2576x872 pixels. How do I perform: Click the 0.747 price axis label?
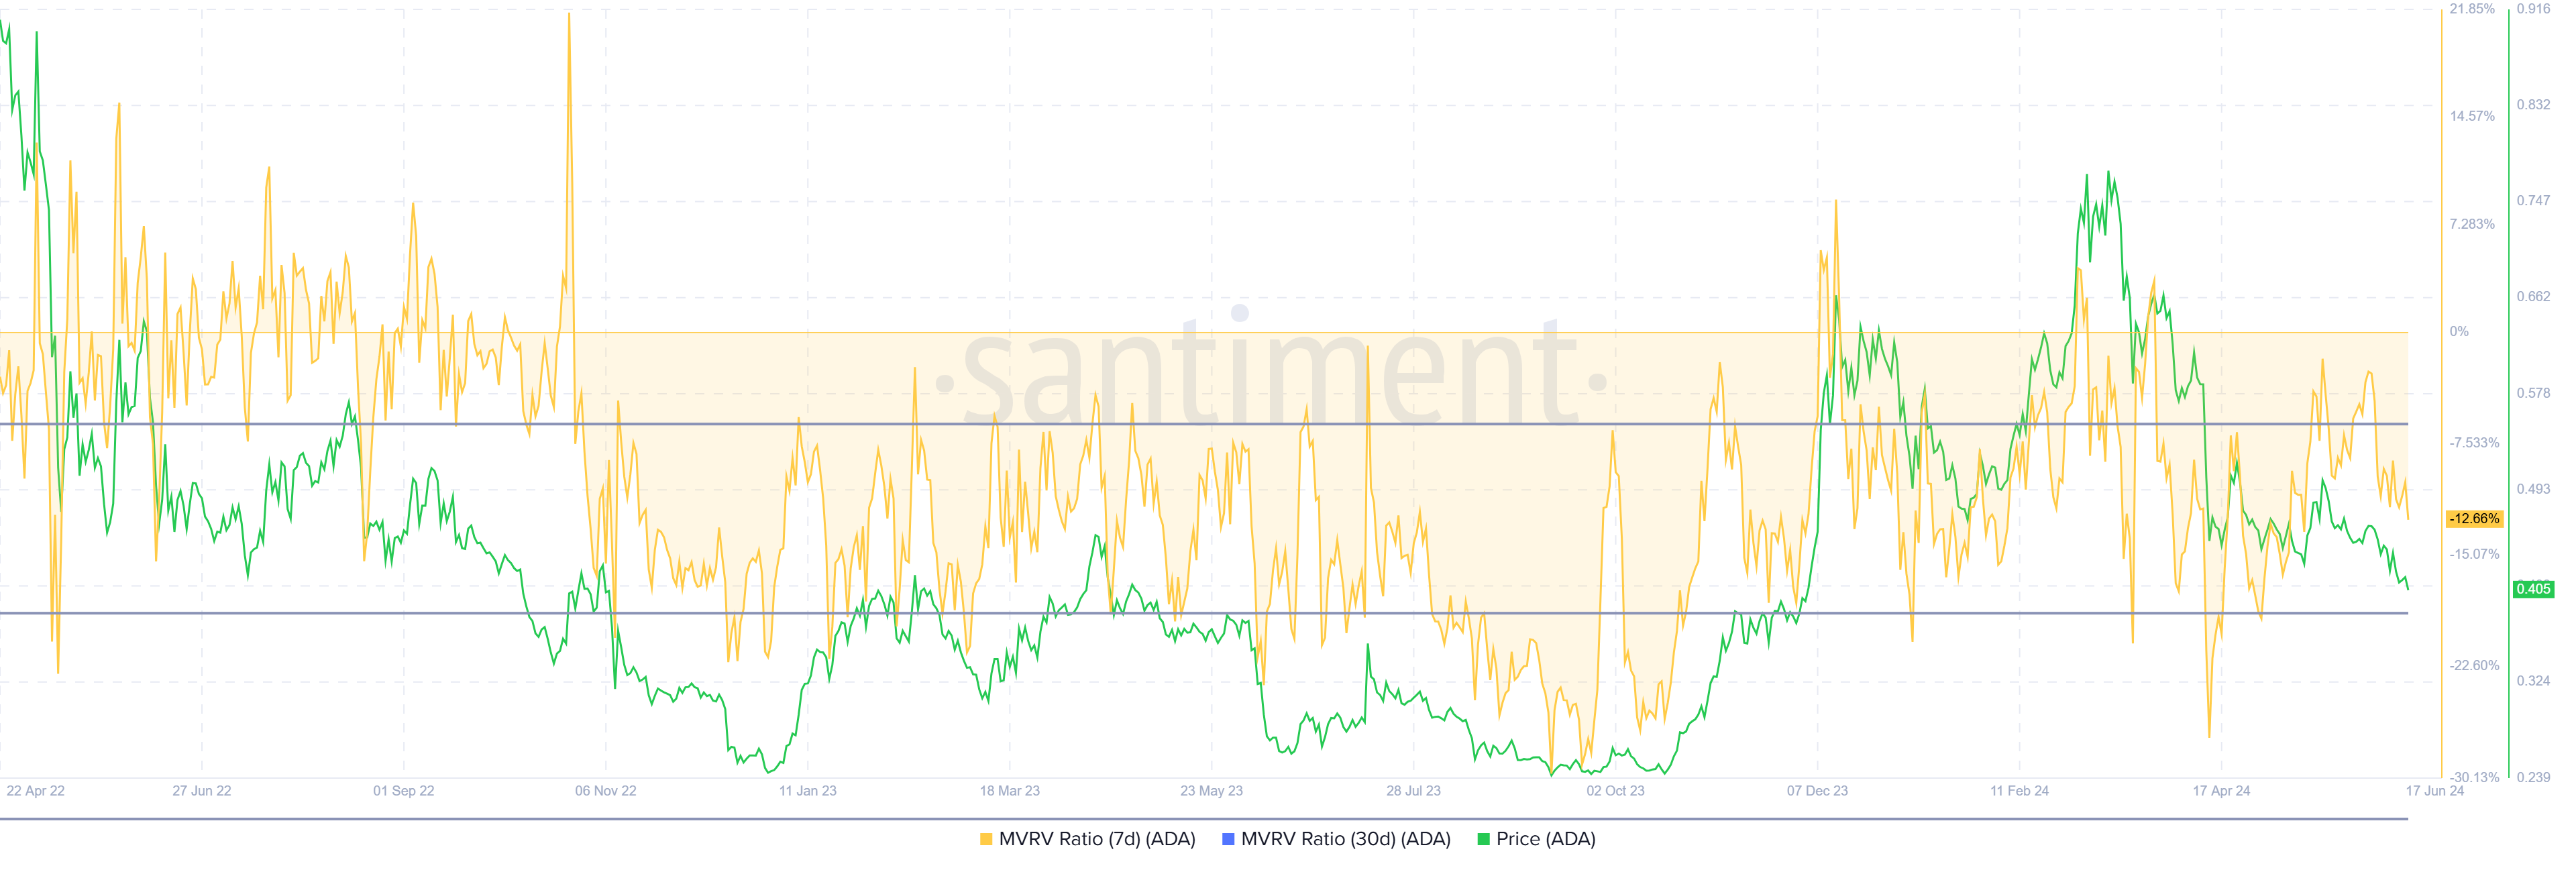[2533, 201]
